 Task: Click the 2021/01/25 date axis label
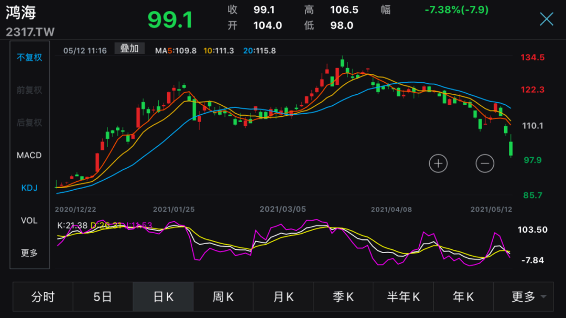click(173, 210)
